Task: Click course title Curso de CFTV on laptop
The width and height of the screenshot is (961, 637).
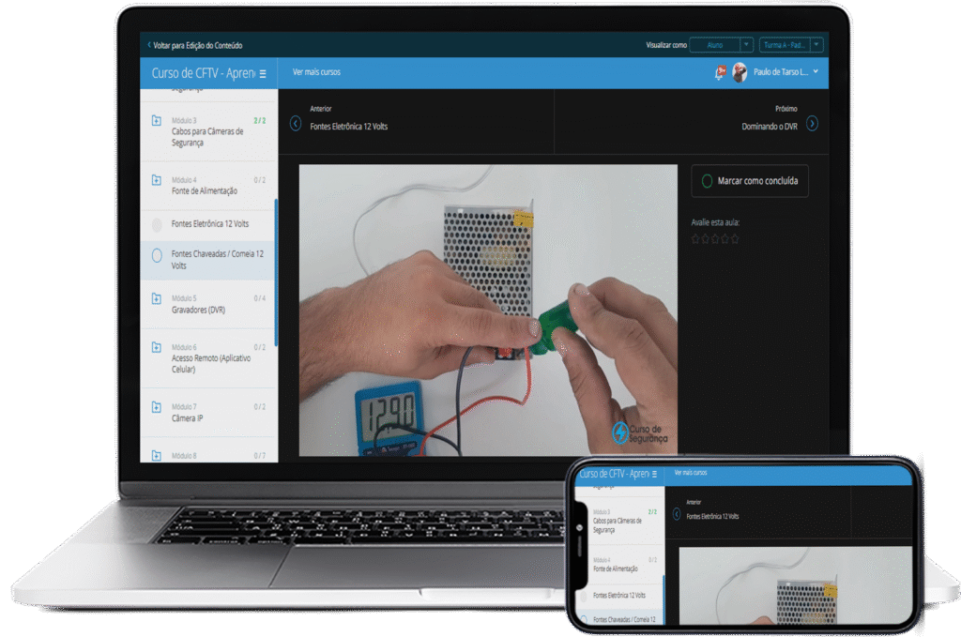Action: tap(203, 73)
